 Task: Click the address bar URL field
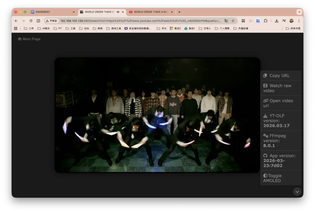[x=140, y=21]
